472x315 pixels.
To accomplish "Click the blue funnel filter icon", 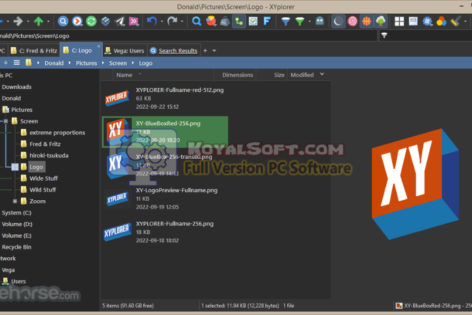I will (x=285, y=21).
